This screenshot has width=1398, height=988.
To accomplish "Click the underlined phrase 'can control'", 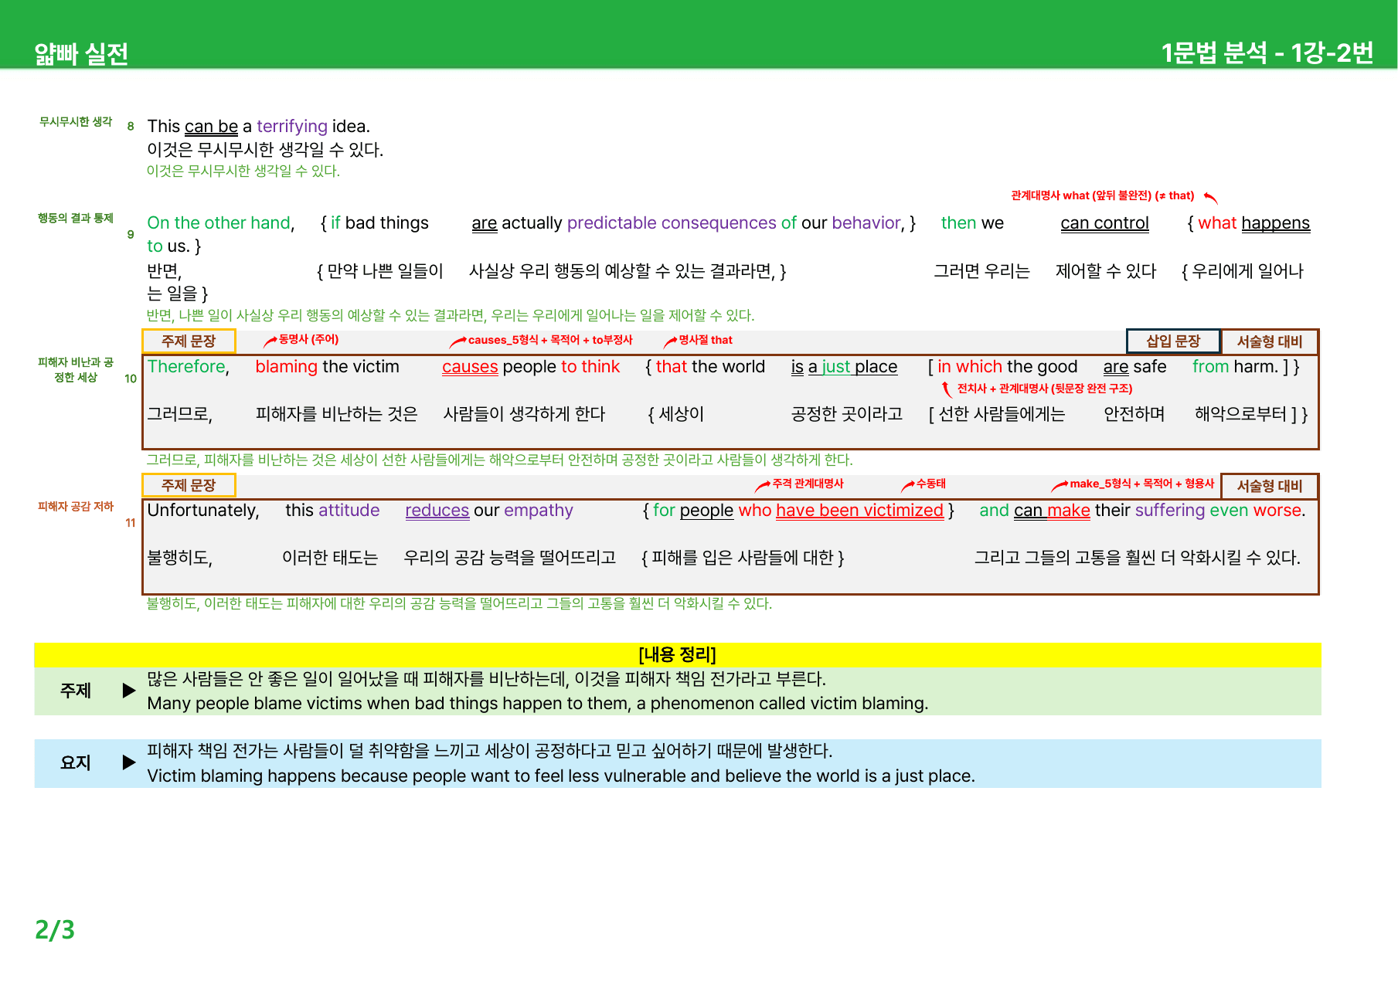I will pyautogui.click(x=1104, y=222).
